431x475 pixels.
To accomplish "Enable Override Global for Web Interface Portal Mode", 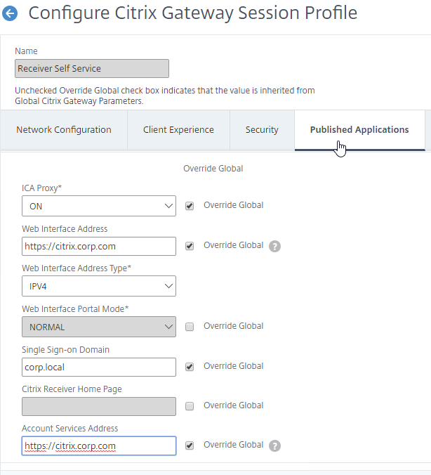I will (190, 327).
